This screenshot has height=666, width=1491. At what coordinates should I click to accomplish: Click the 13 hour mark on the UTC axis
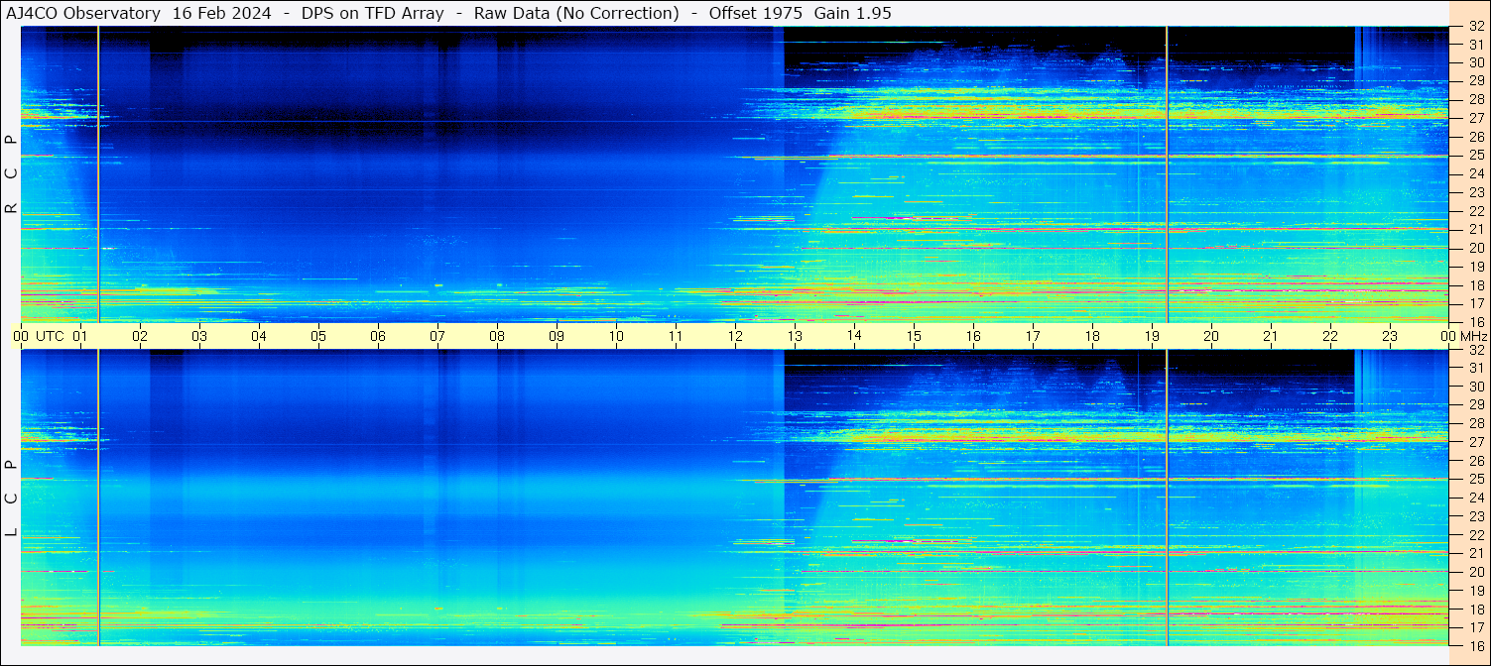pos(794,336)
